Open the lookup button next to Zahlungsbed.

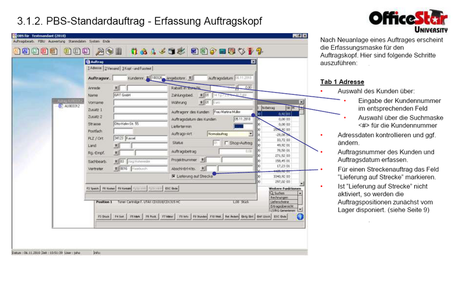[x=201, y=95]
